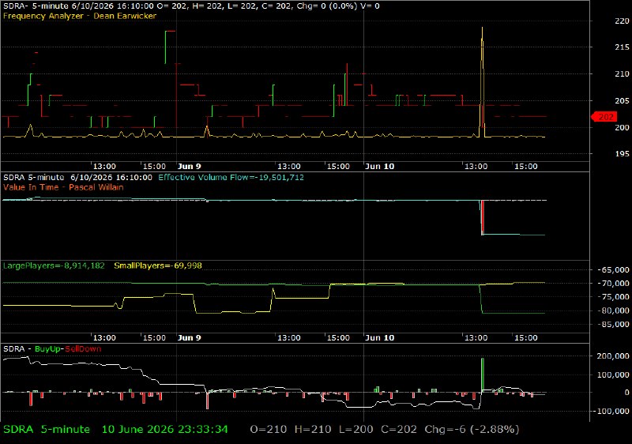Viewport: 632px width, 444px height.
Task: Click the -85,000 axis label
Action: 614,325
